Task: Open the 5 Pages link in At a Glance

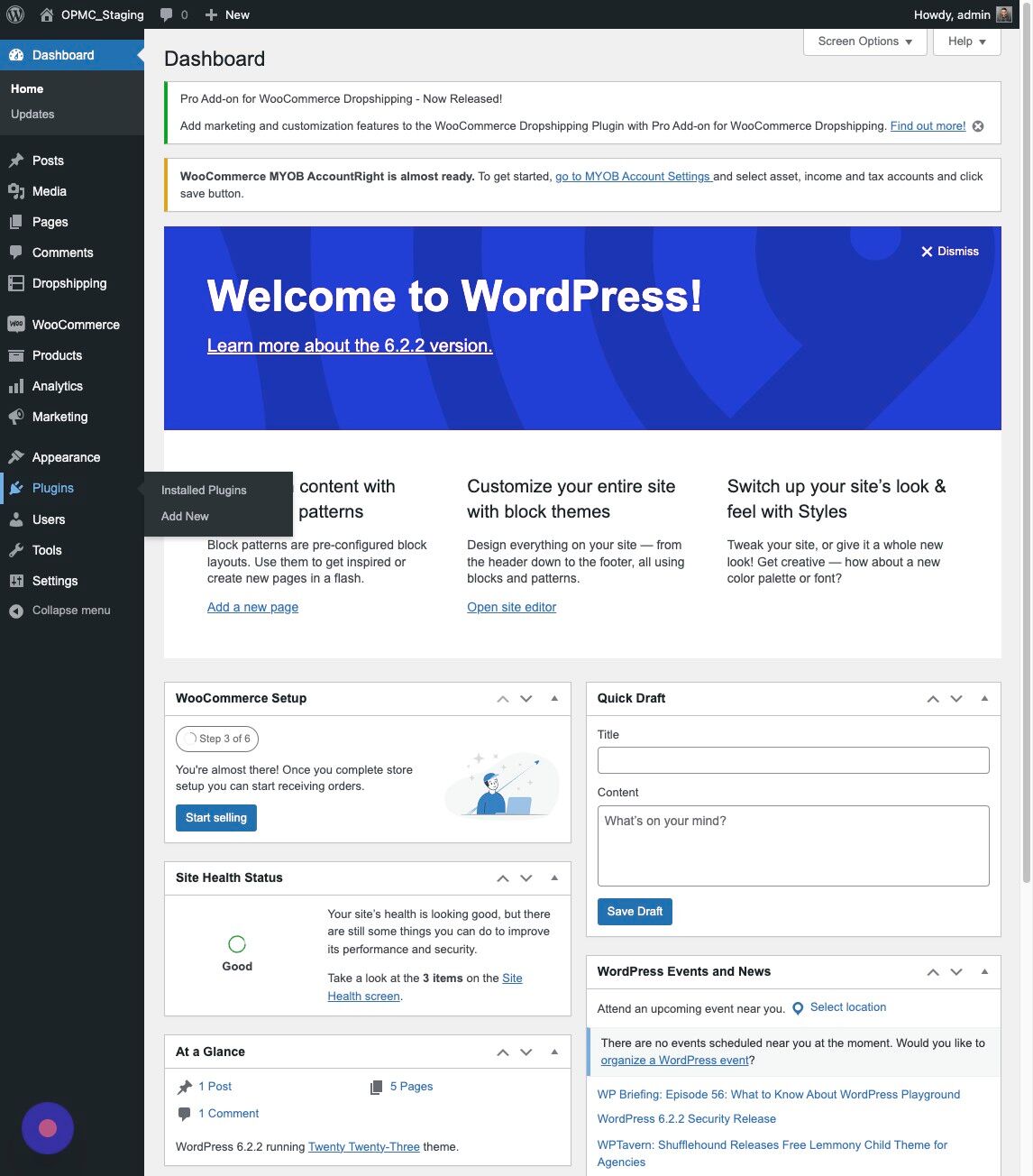Action: pyautogui.click(x=411, y=1087)
